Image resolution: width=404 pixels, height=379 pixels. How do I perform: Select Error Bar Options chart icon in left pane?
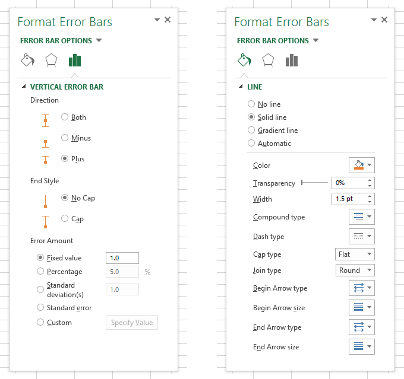(x=75, y=60)
